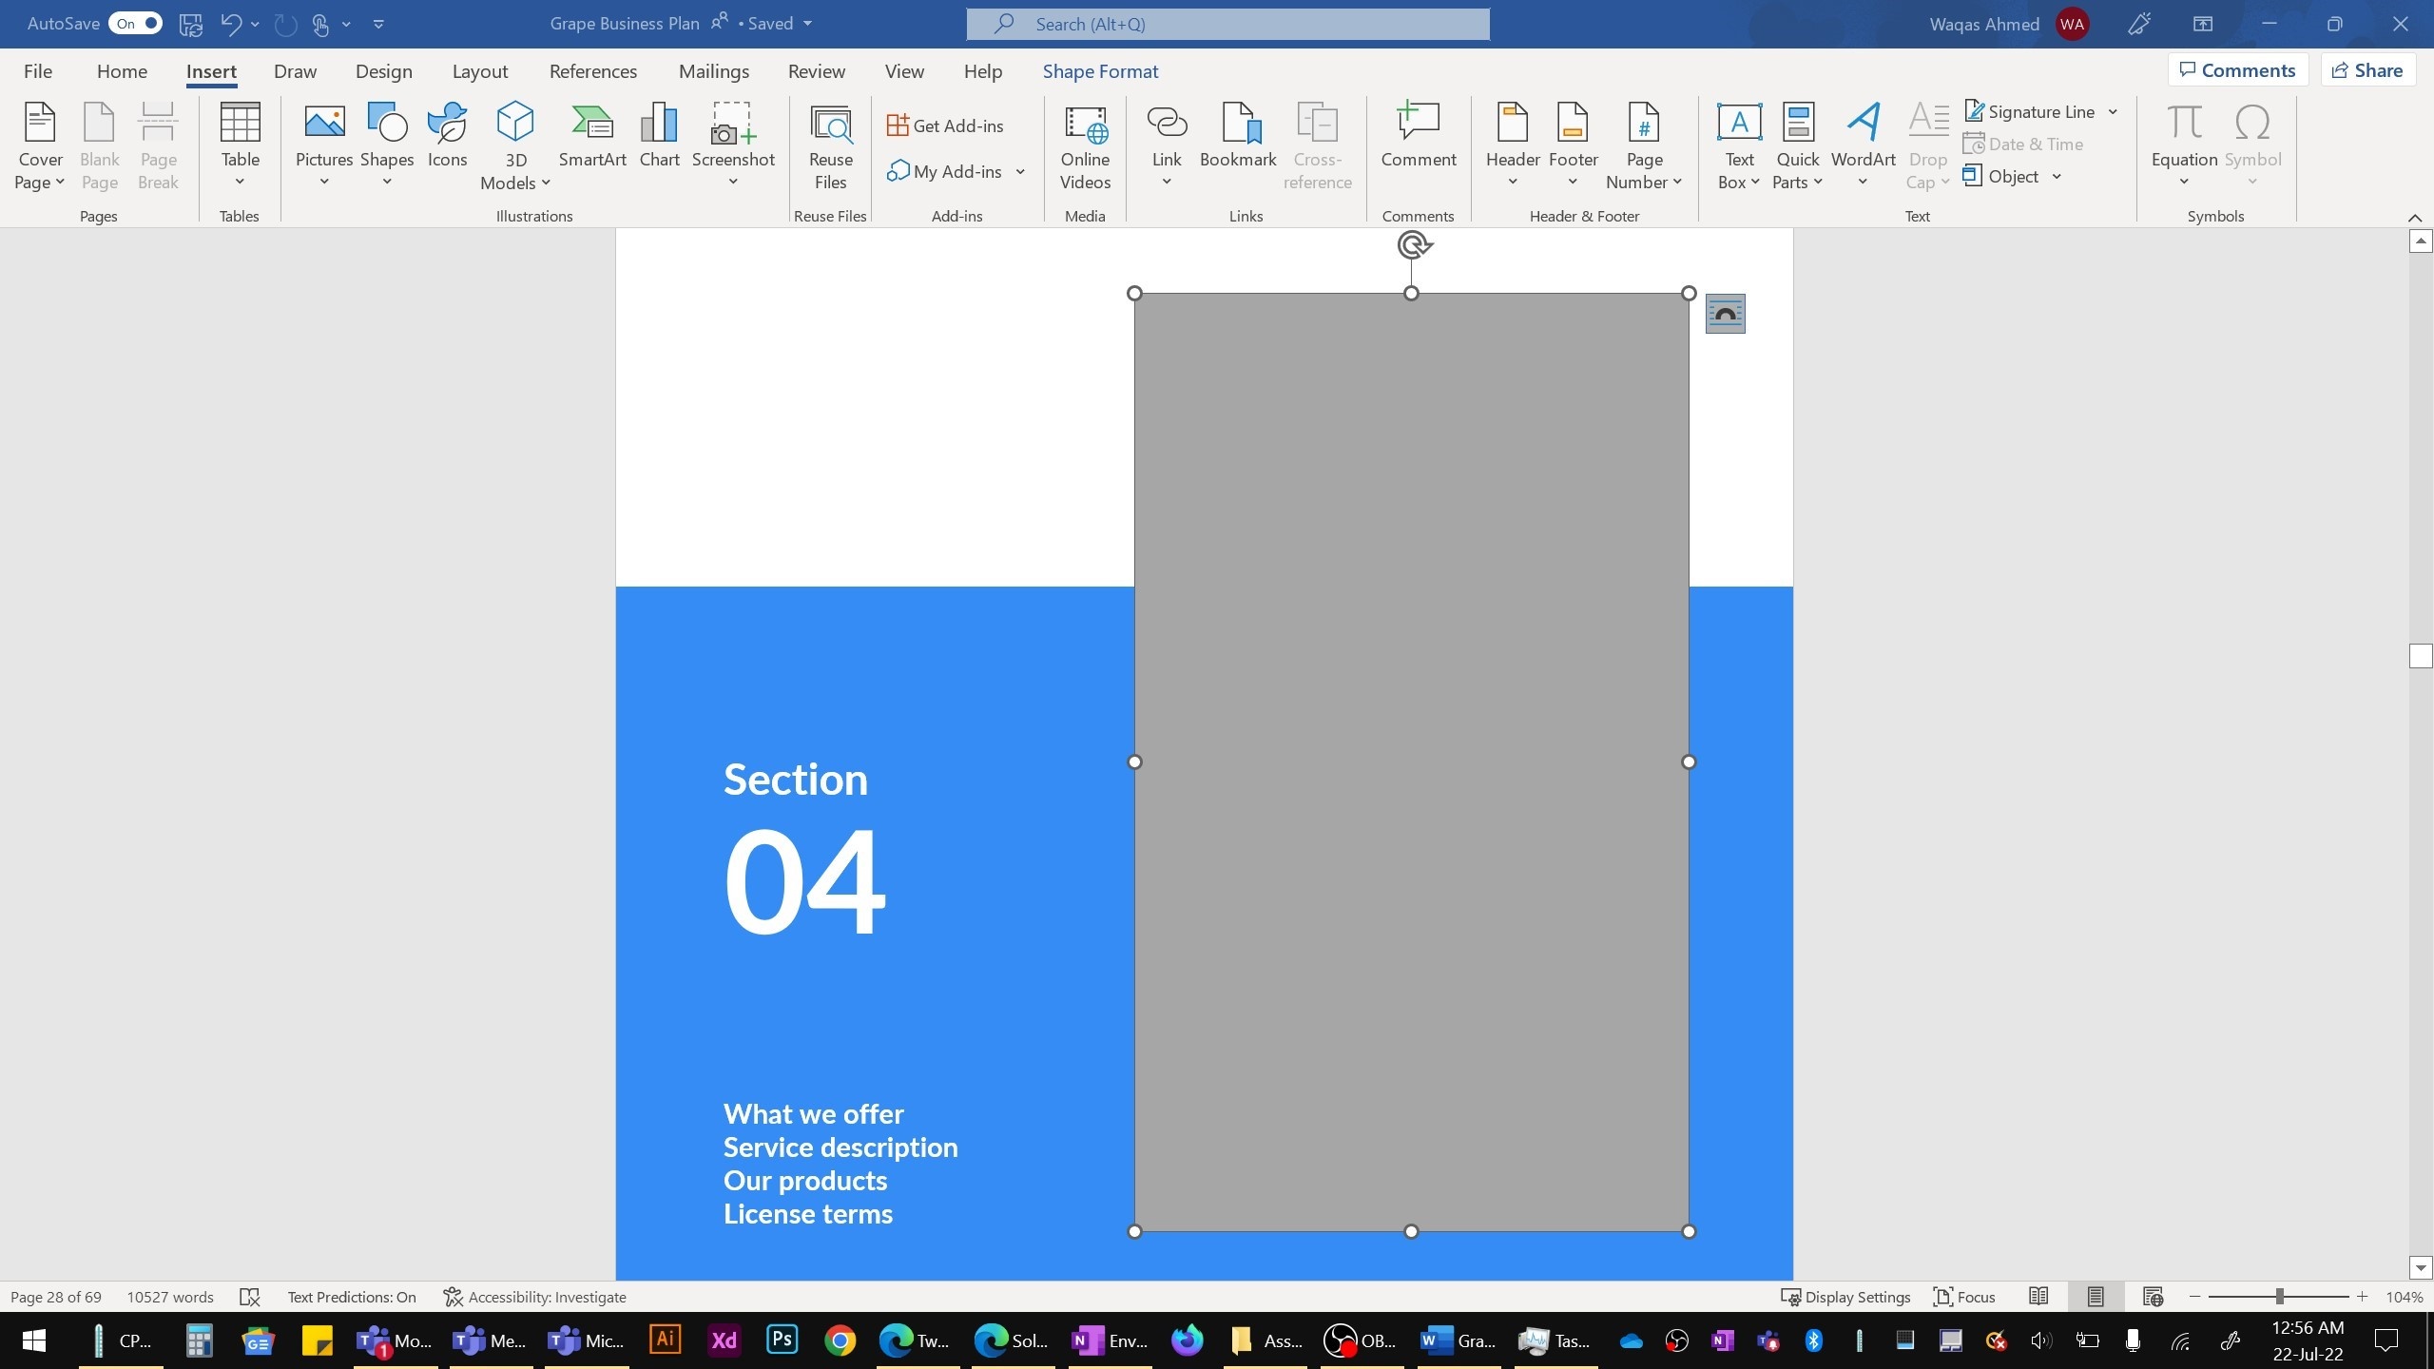Open Quick Parts gallery

click(x=1797, y=146)
